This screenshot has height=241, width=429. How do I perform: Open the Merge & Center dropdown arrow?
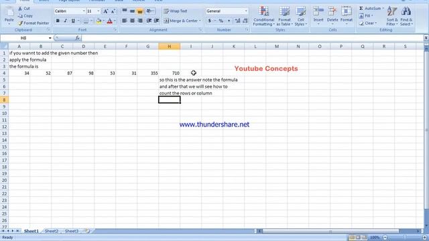(x=200, y=21)
